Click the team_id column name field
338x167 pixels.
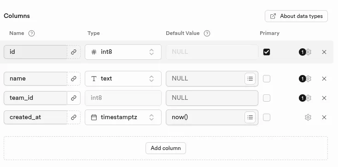35,98
